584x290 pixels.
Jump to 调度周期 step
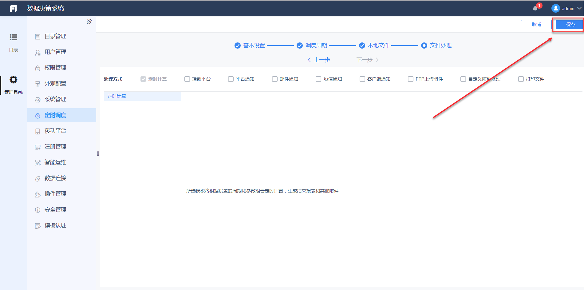pos(312,46)
